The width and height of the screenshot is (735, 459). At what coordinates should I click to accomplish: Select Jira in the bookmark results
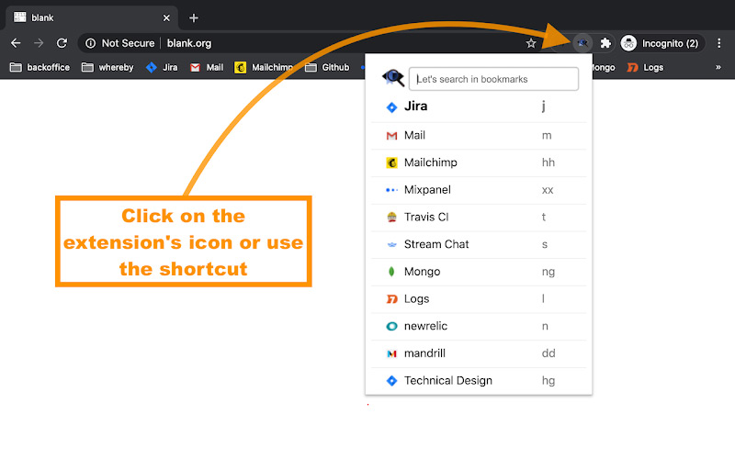[479, 107]
